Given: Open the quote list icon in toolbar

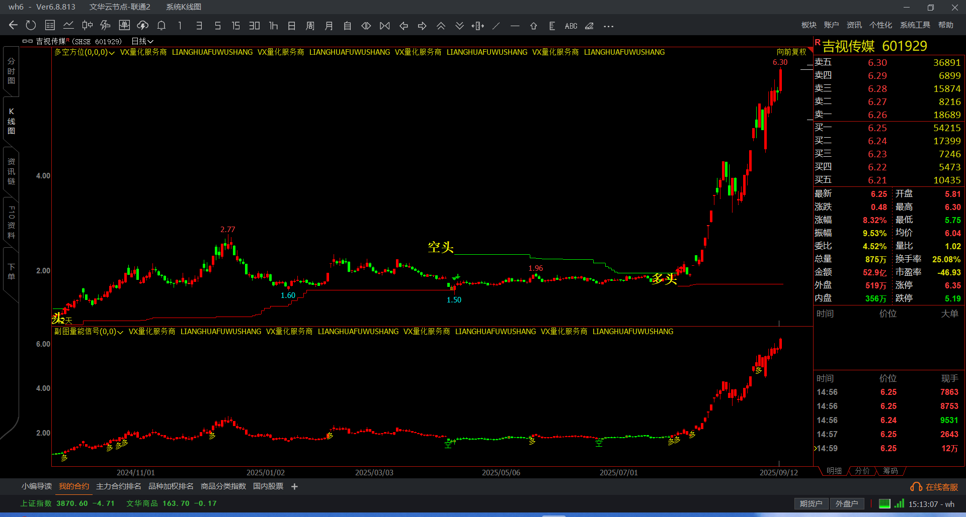Looking at the screenshot, I should [50, 25].
